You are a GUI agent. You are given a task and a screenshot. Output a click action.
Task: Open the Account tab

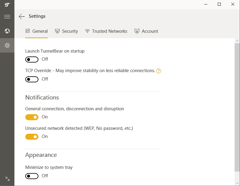(146, 31)
